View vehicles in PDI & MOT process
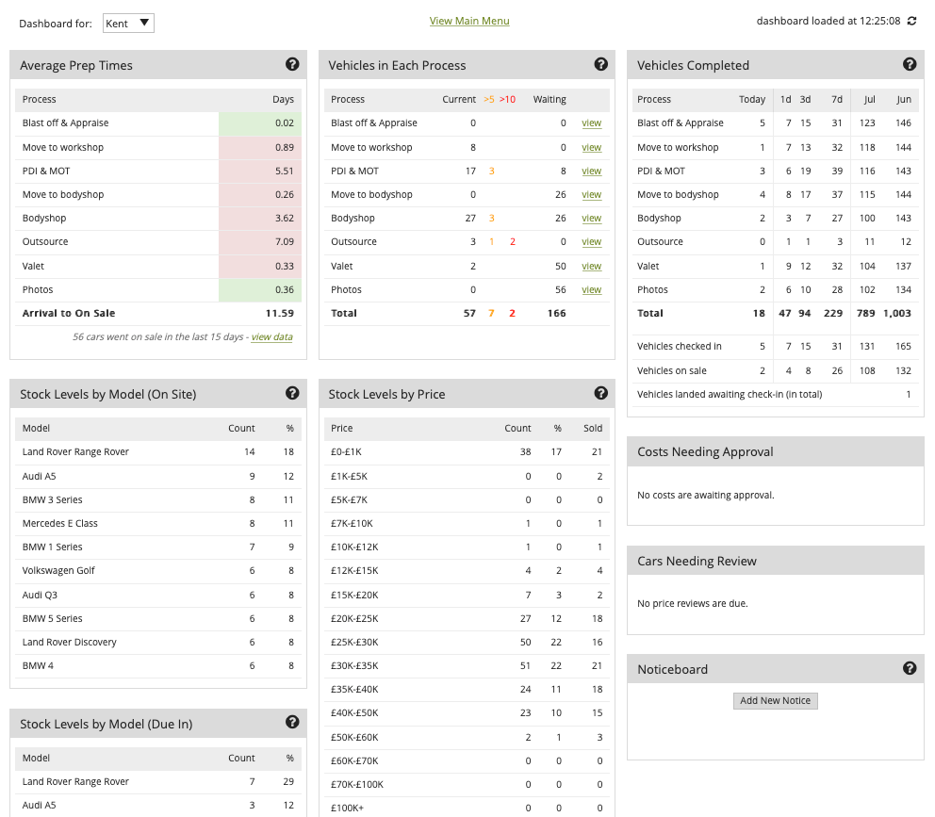The height and width of the screenshot is (817, 935). [x=591, y=171]
